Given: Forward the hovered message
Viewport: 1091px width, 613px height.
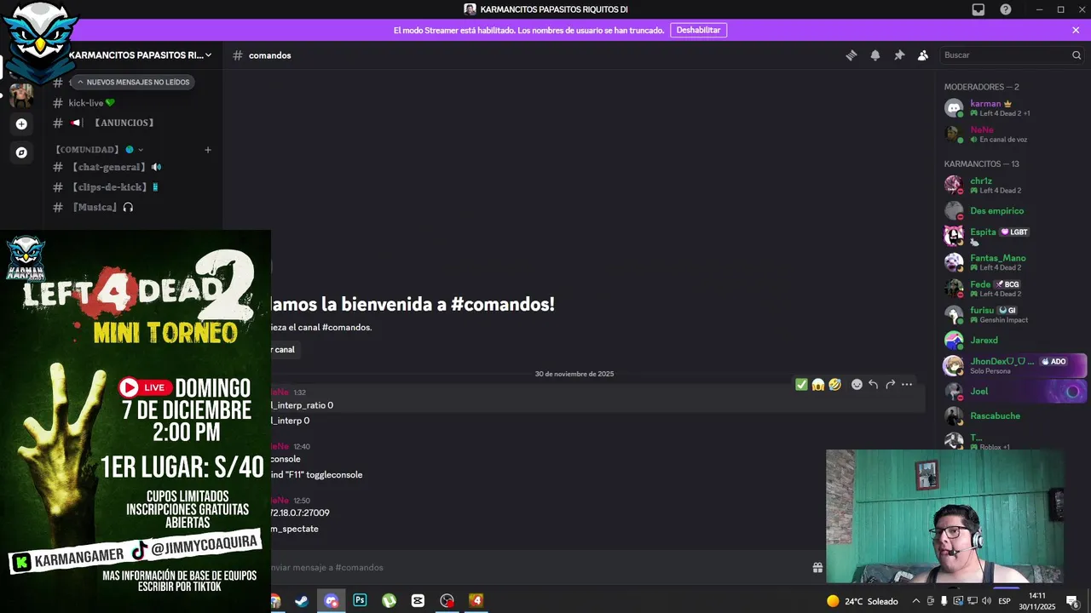Looking at the screenshot, I should (x=890, y=385).
